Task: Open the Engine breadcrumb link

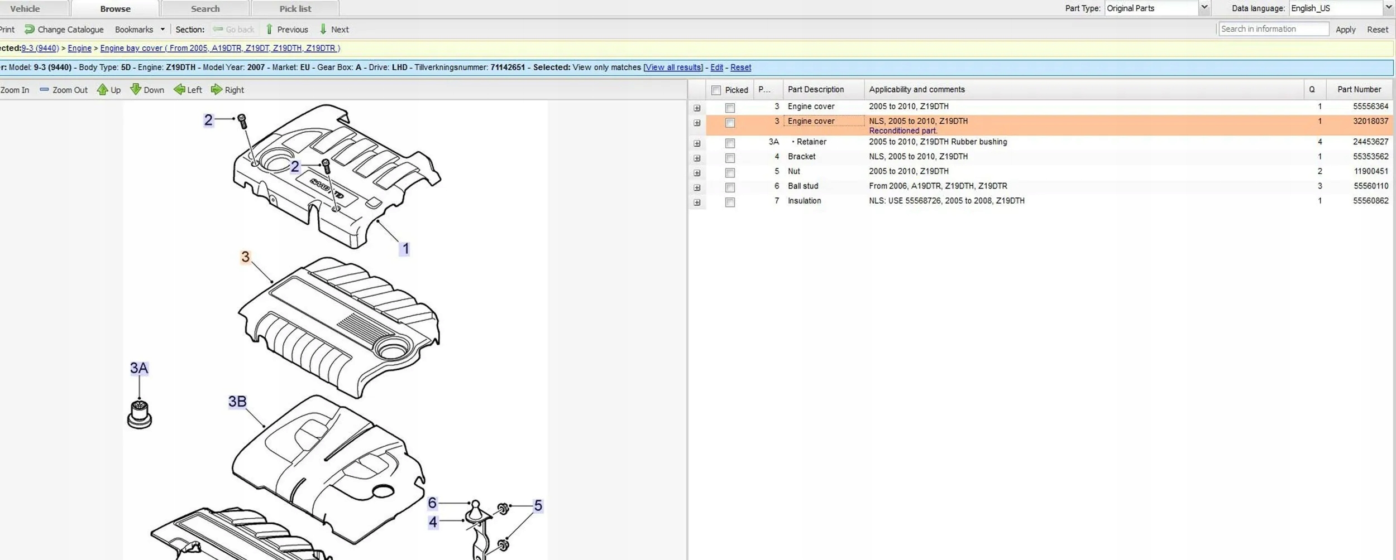Action: click(79, 49)
